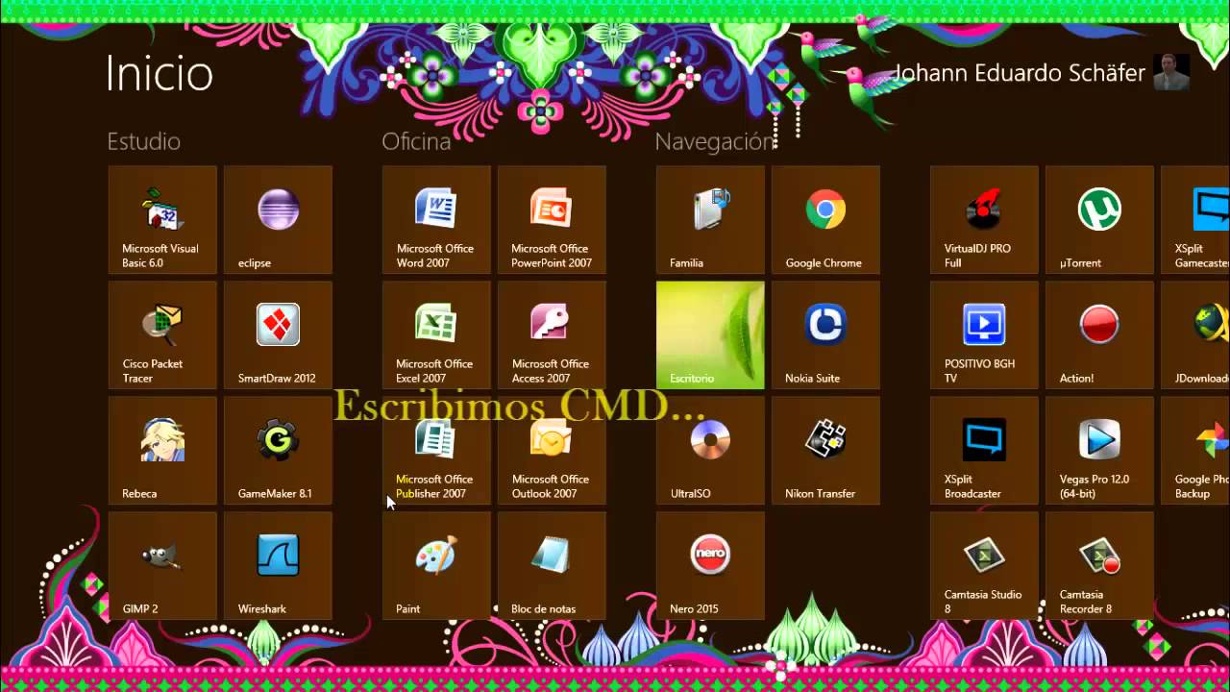Launch Microsoft Office PowerPoint 2007
Viewport: 1230px width, 692px height.
pyautogui.click(x=552, y=220)
